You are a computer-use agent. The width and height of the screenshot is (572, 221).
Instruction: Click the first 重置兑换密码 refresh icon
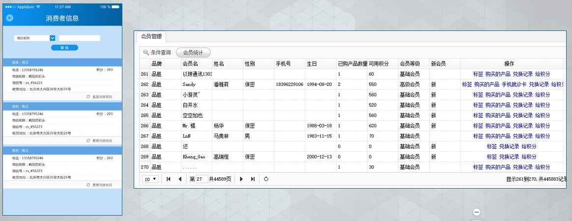88,97
